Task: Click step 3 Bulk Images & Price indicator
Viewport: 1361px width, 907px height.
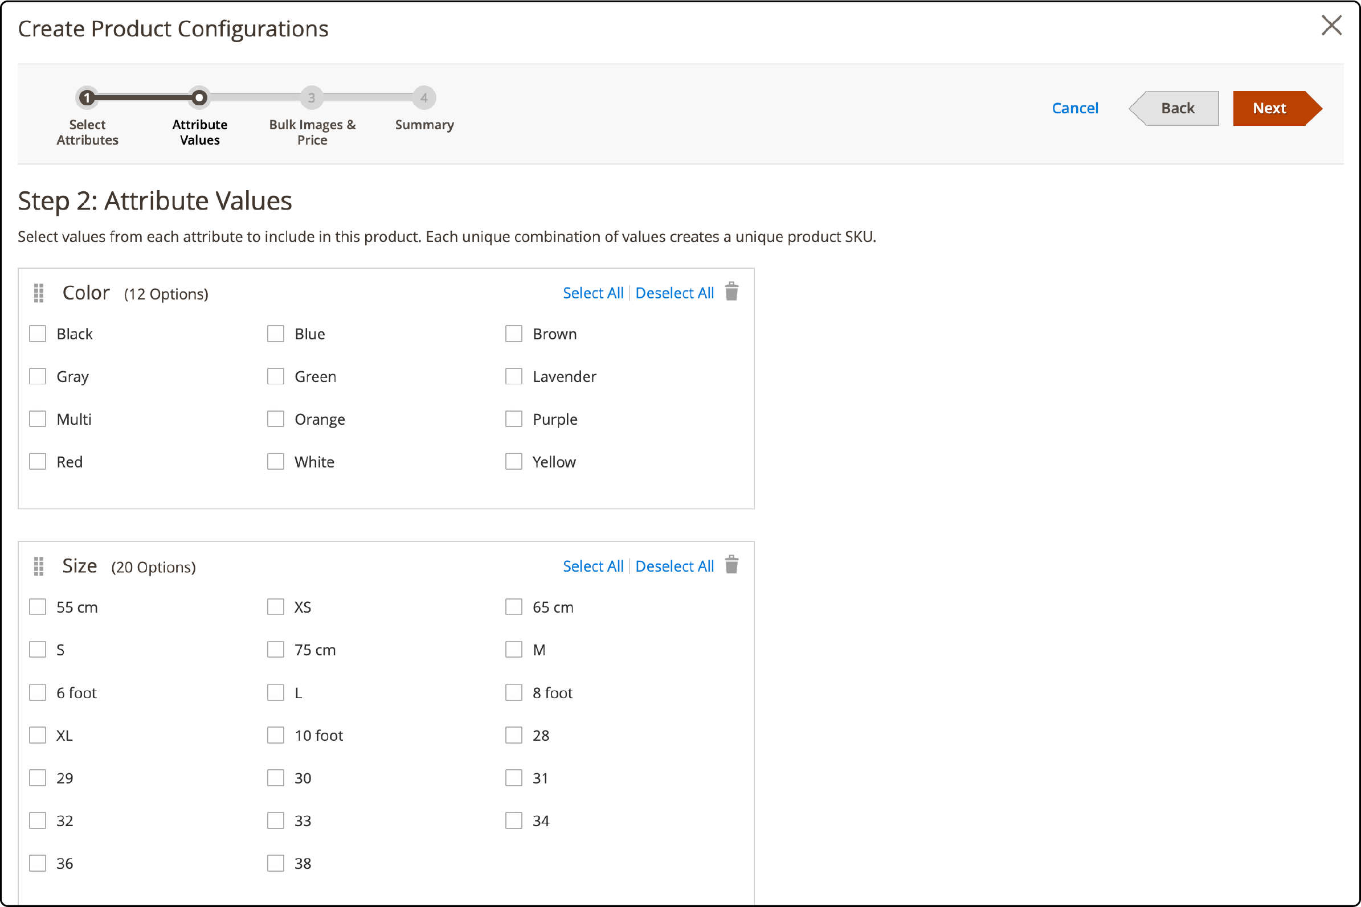Action: (x=310, y=97)
